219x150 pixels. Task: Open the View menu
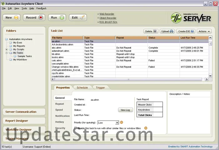tap(17, 8)
